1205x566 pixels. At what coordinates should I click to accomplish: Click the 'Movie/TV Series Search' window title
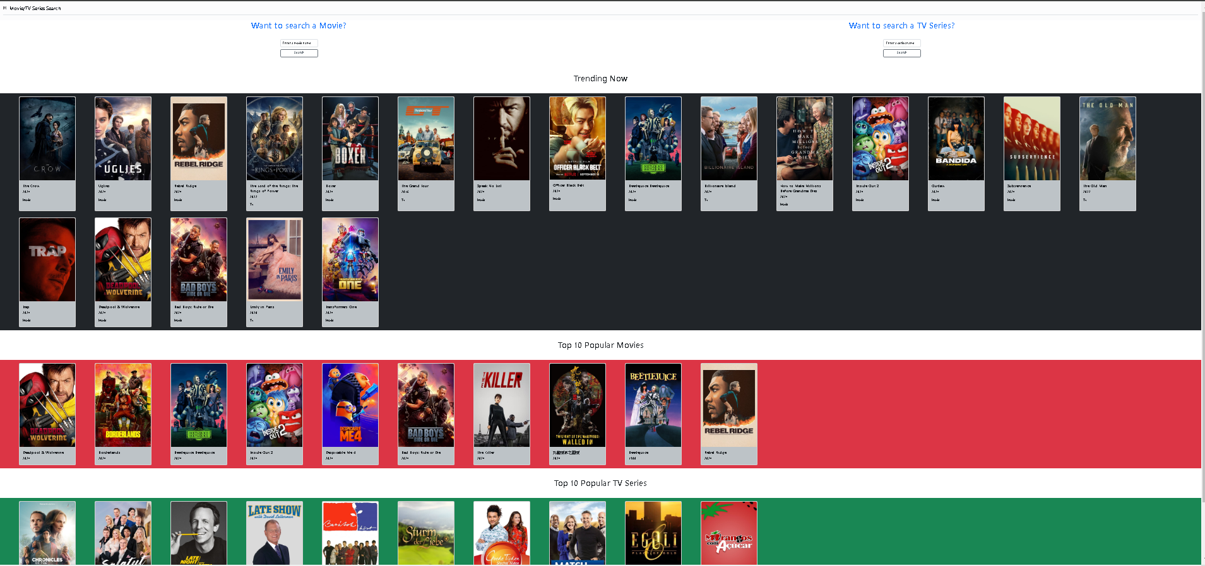click(35, 8)
